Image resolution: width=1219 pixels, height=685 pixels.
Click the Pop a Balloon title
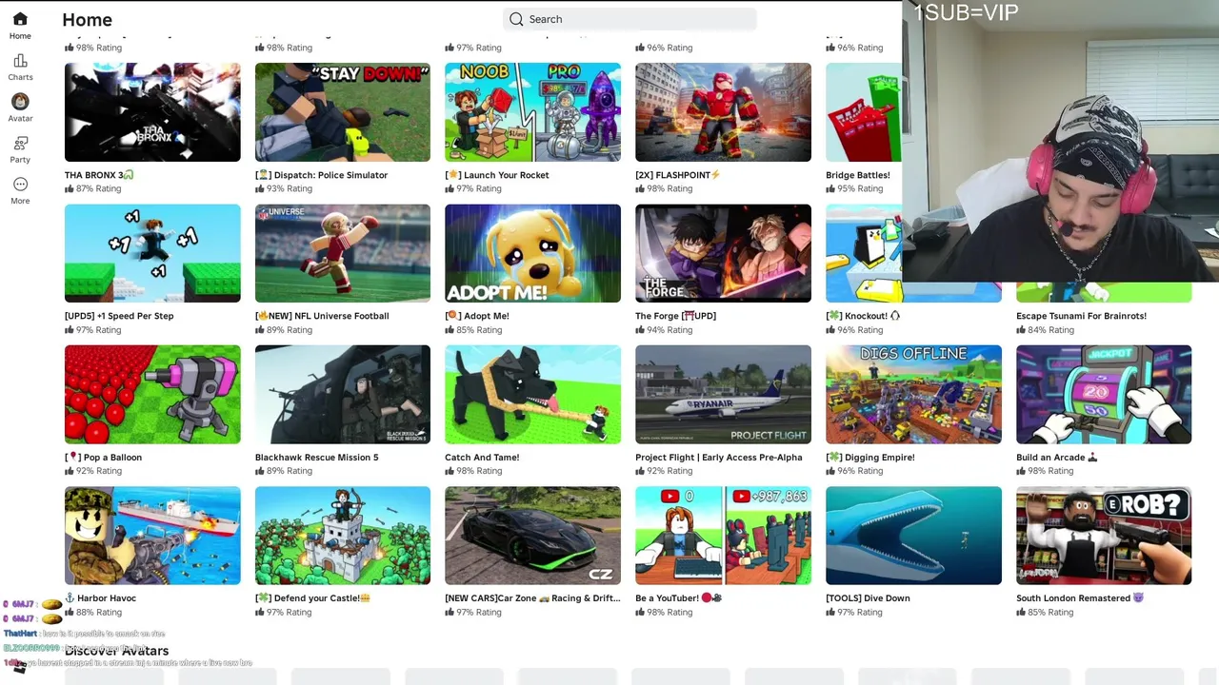click(x=103, y=458)
